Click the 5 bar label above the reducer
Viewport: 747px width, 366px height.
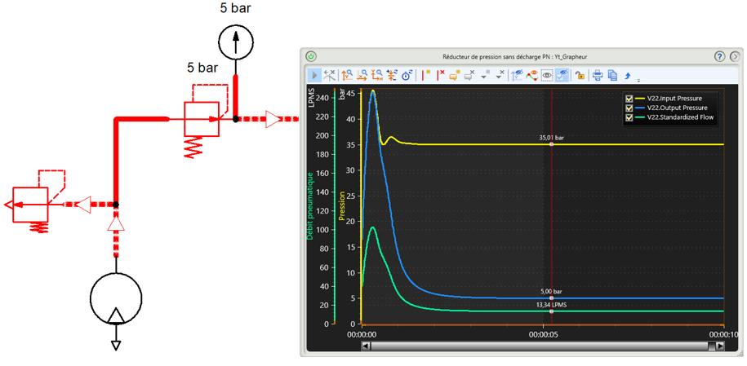coord(202,68)
